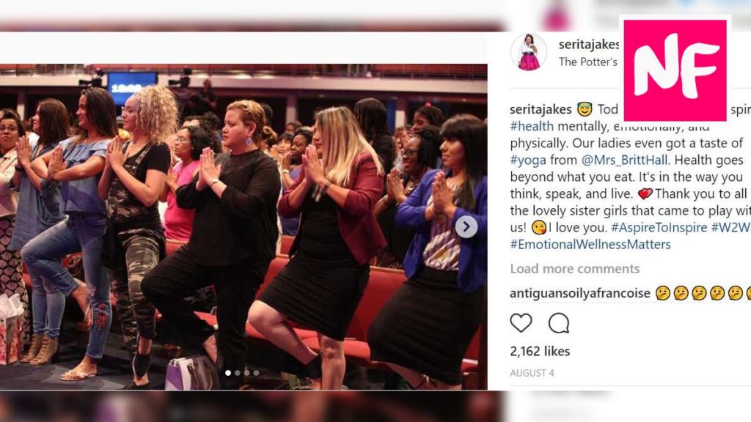This screenshot has height=422, width=751.
Task: View the 2,162 likes list
Action: pyautogui.click(x=540, y=351)
